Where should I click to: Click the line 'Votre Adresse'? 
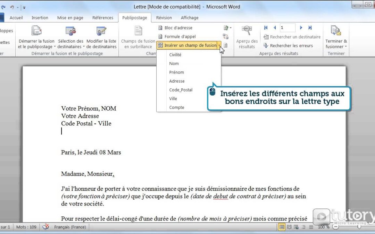pyautogui.click(x=80, y=116)
